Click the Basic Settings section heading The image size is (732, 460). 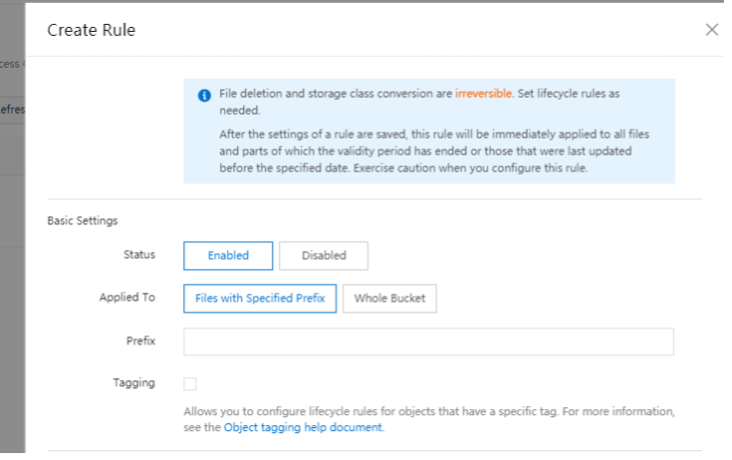coord(83,221)
